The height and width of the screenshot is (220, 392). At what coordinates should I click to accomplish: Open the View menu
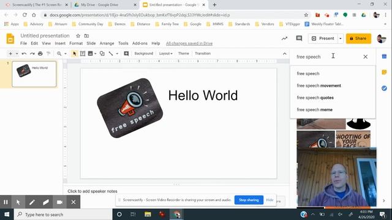tap(47, 43)
